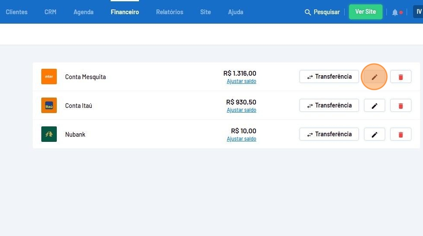
Task: Edit the Nubank account via pencil icon
Action: [374, 135]
